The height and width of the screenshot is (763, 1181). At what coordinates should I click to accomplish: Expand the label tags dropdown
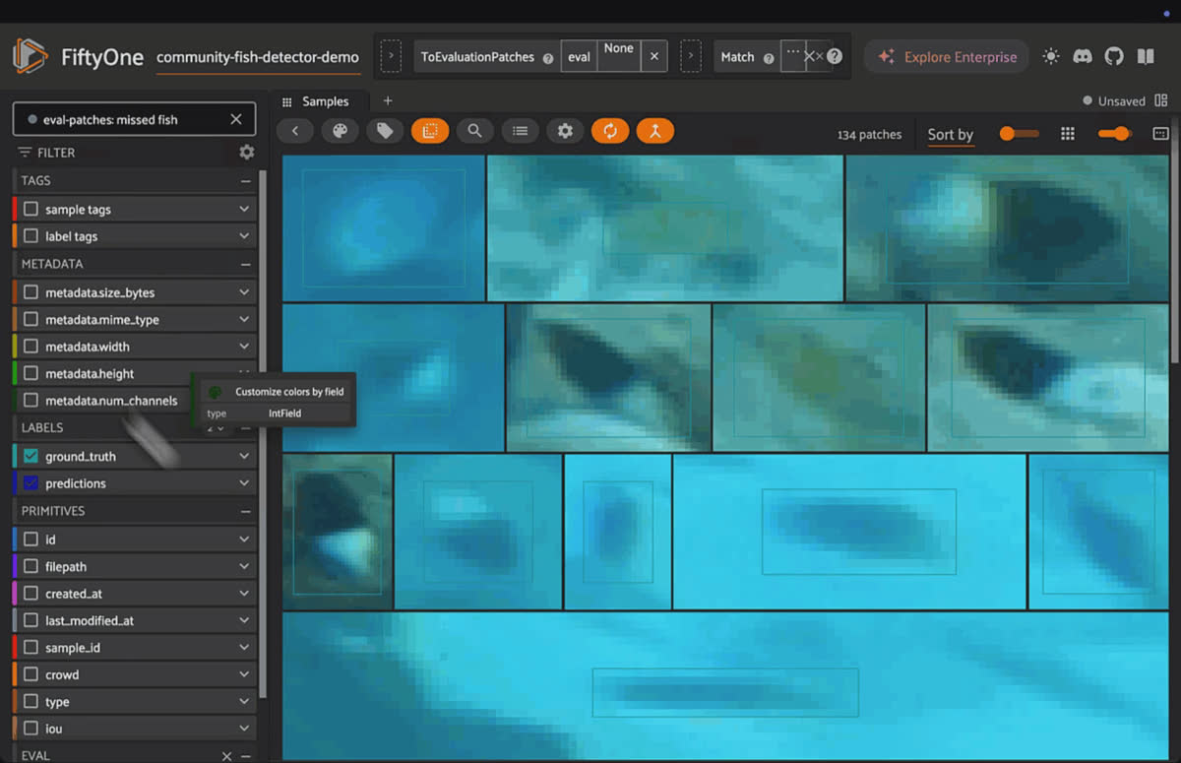[244, 236]
